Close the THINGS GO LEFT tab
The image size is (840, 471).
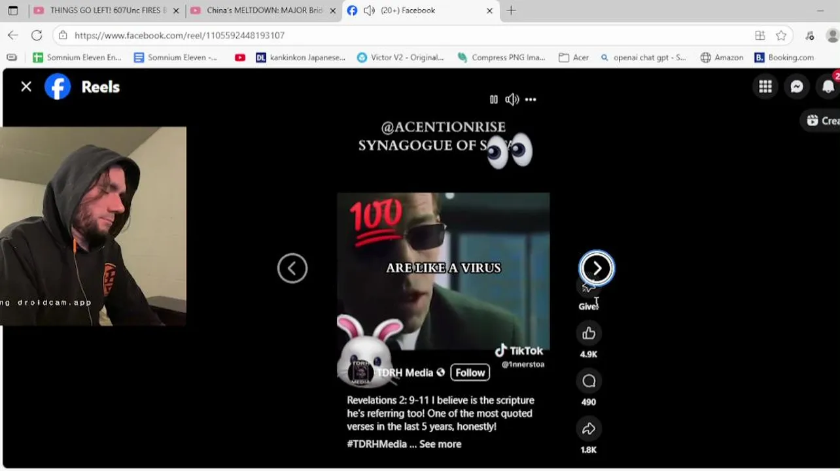(x=176, y=10)
